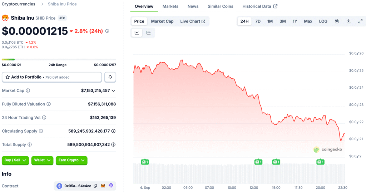Click info icon beside circulating supply value
This screenshot has height=192, width=366.
click(x=113, y=131)
